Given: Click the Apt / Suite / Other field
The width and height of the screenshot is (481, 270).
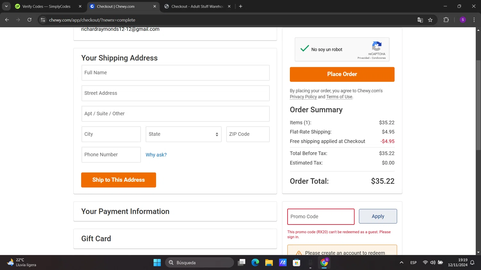Looking at the screenshot, I should [175, 114].
